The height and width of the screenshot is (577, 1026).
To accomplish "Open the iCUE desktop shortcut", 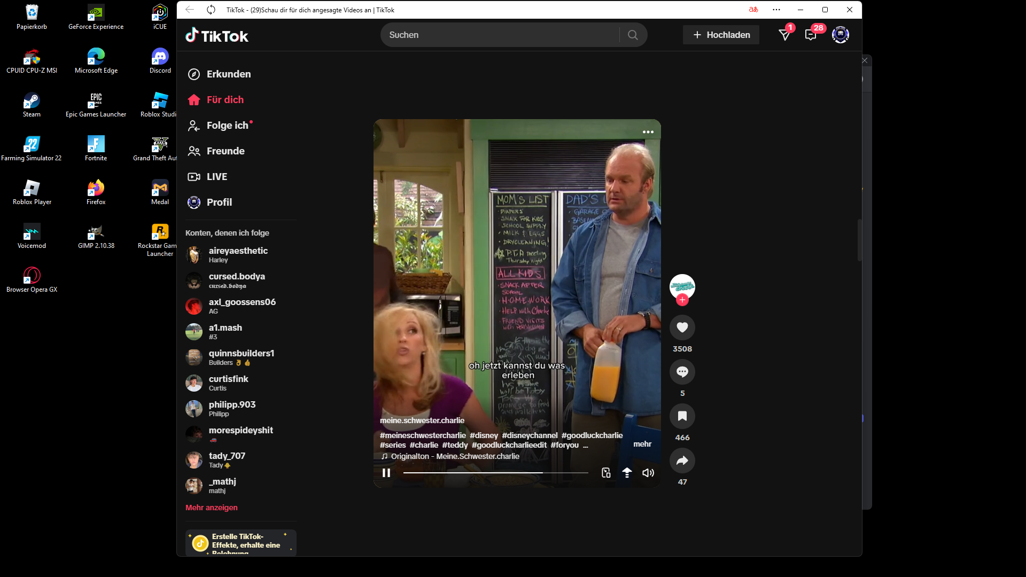I will tap(160, 17).
